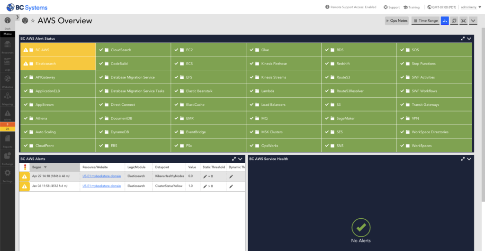Edit static threshold for KibanaHealthyNodes
485x251 pixels.
[x=205, y=176]
